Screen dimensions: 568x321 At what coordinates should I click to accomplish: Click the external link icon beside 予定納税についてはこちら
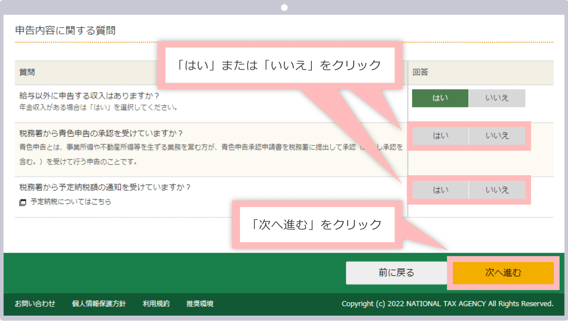pos(22,202)
